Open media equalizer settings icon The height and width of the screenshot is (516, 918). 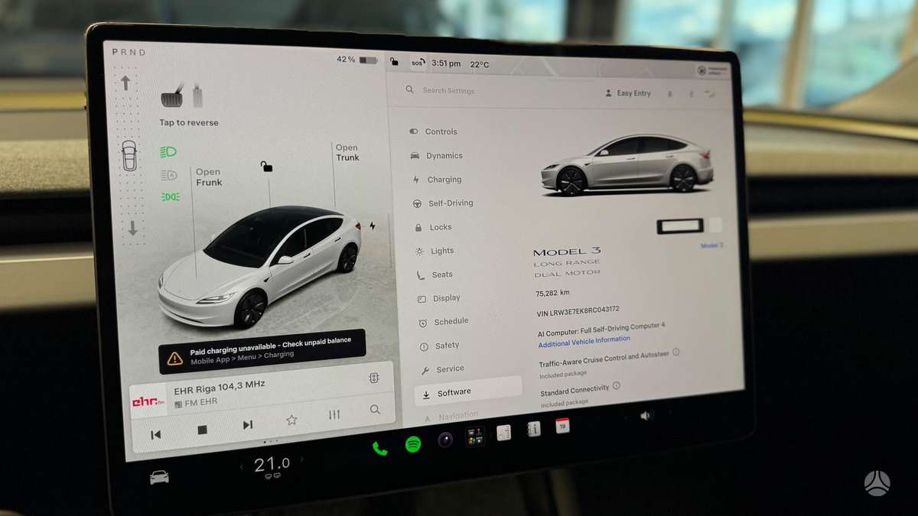point(334,414)
